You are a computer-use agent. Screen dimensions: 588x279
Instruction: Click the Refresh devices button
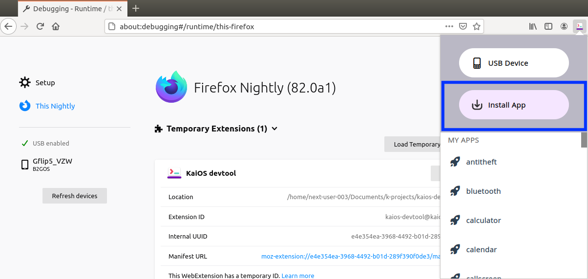click(x=75, y=196)
